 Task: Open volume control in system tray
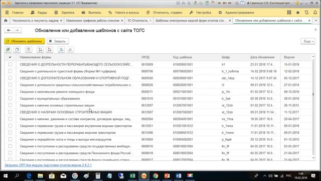pyautogui.click(x=270, y=176)
